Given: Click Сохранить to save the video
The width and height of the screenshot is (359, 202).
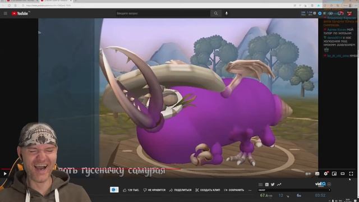Looking at the screenshot, I should (234, 190).
